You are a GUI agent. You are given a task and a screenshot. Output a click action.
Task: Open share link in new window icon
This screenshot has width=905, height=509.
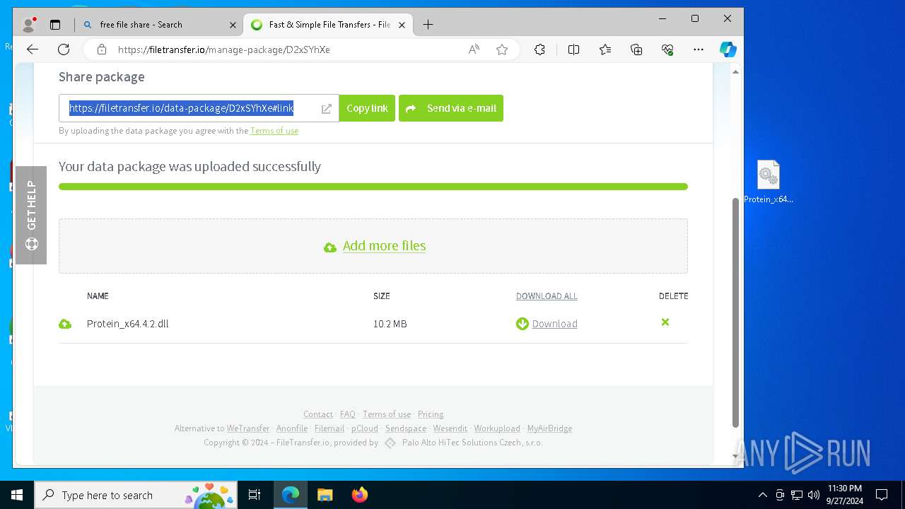327,109
